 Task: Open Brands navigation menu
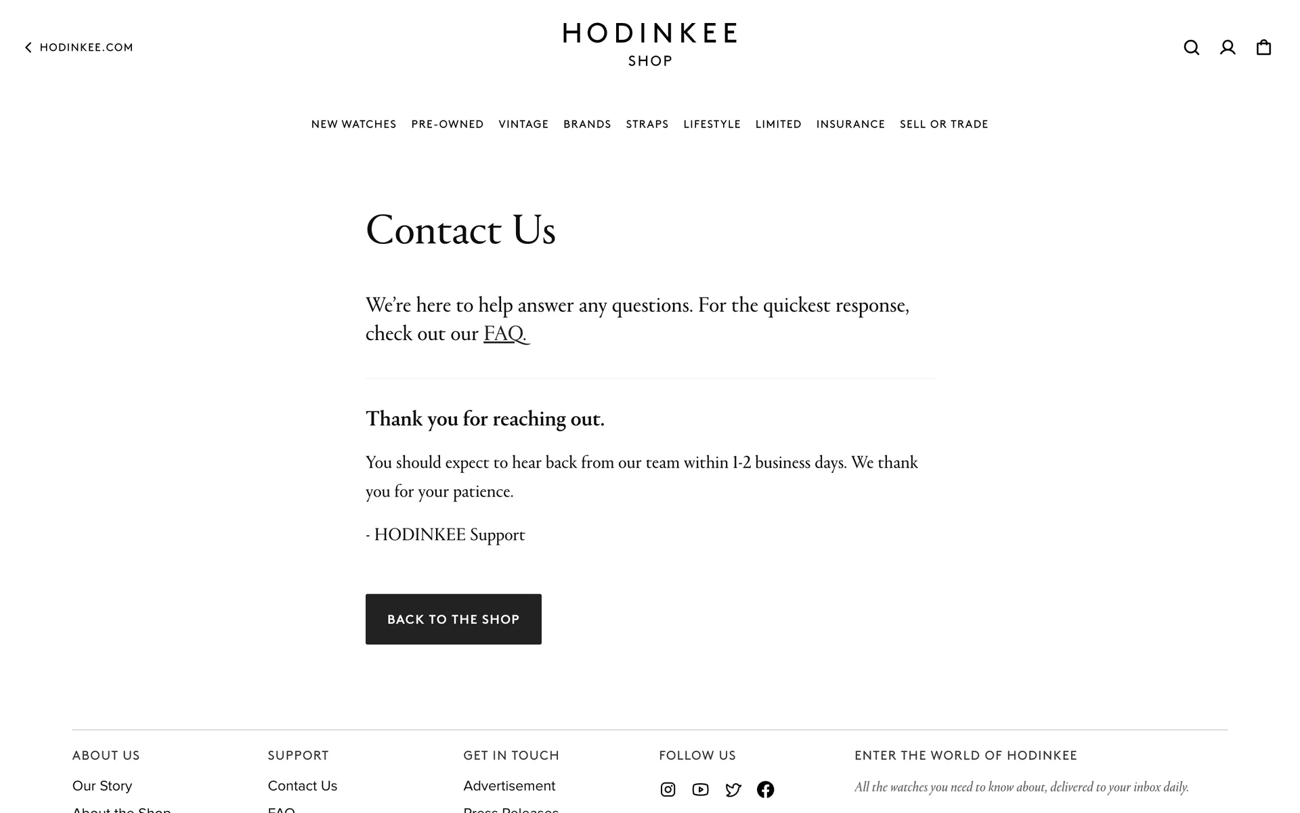(587, 124)
